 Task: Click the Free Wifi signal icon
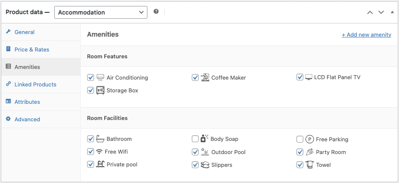(100, 152)
